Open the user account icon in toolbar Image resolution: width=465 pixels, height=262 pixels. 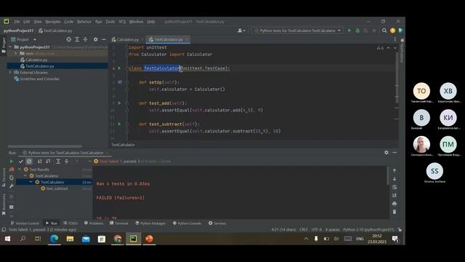(x=240, y=31)
